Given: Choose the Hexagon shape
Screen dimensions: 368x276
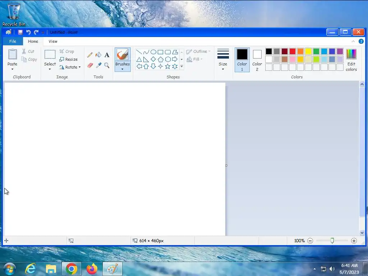Looking at the screenshot, I should coord(168,59).
